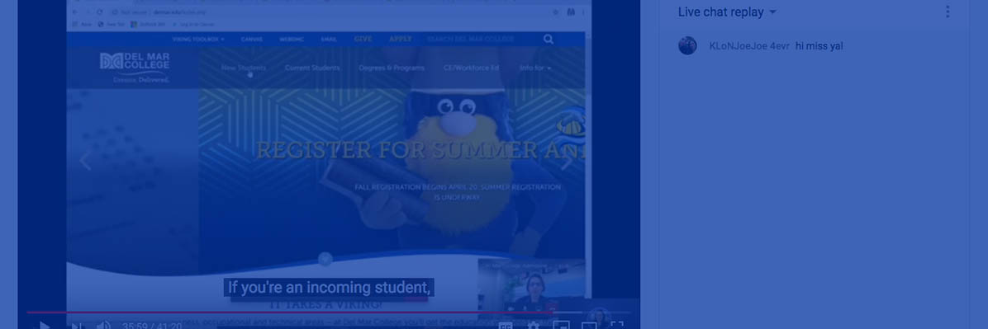Click the Del Mar College logo in the video
The height and width of the screenshot is (329, 988).
[x=135, y=68]
